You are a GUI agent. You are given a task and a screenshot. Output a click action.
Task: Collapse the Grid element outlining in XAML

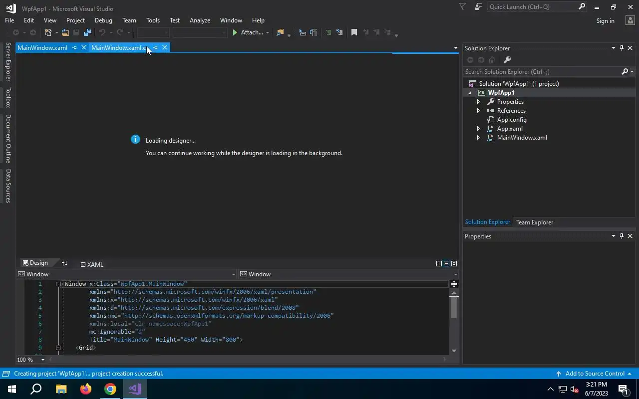pyautogui.click(x=58, y=348)
